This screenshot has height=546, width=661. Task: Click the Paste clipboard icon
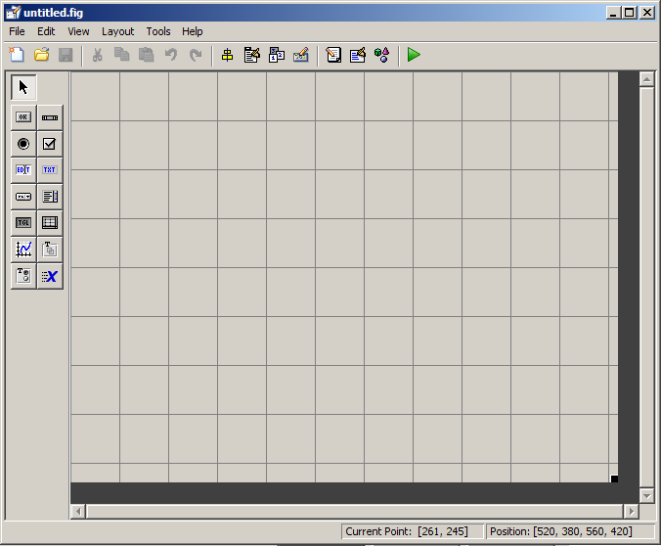click(147, 55)
